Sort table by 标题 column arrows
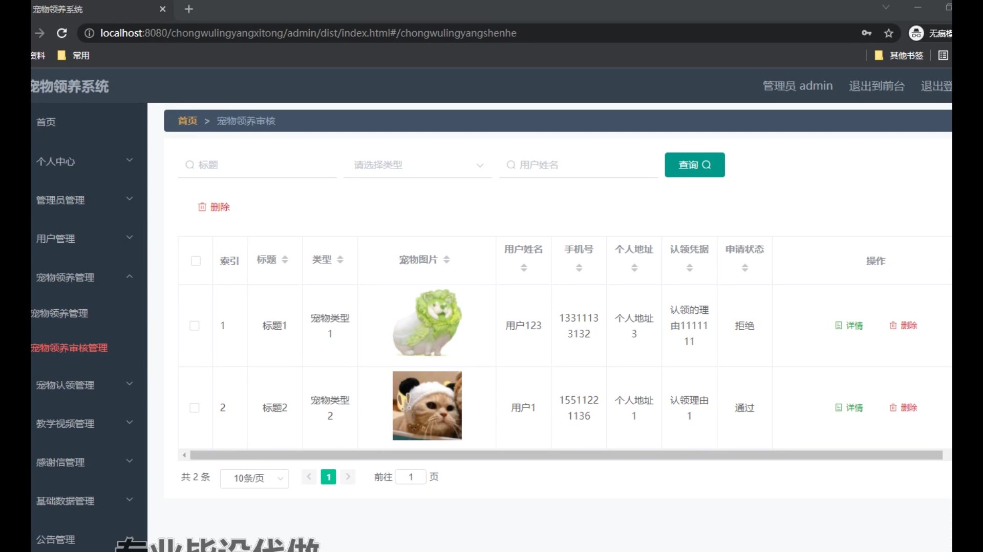The height and width of the screenshot is (552, 983). (285, 260)
